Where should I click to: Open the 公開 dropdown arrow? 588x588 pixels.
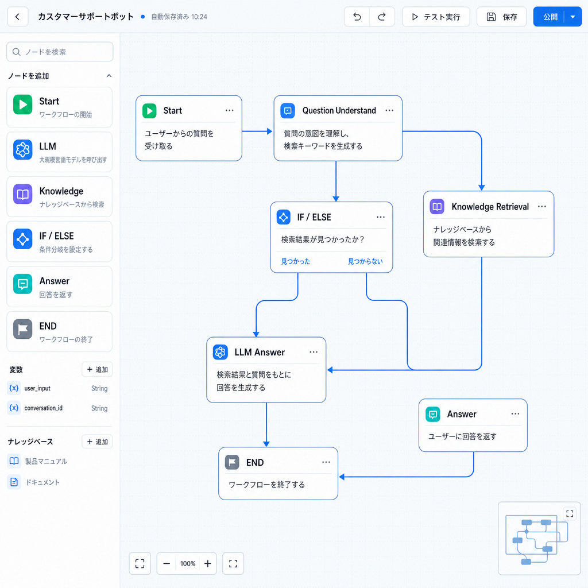tap(572, 17)
